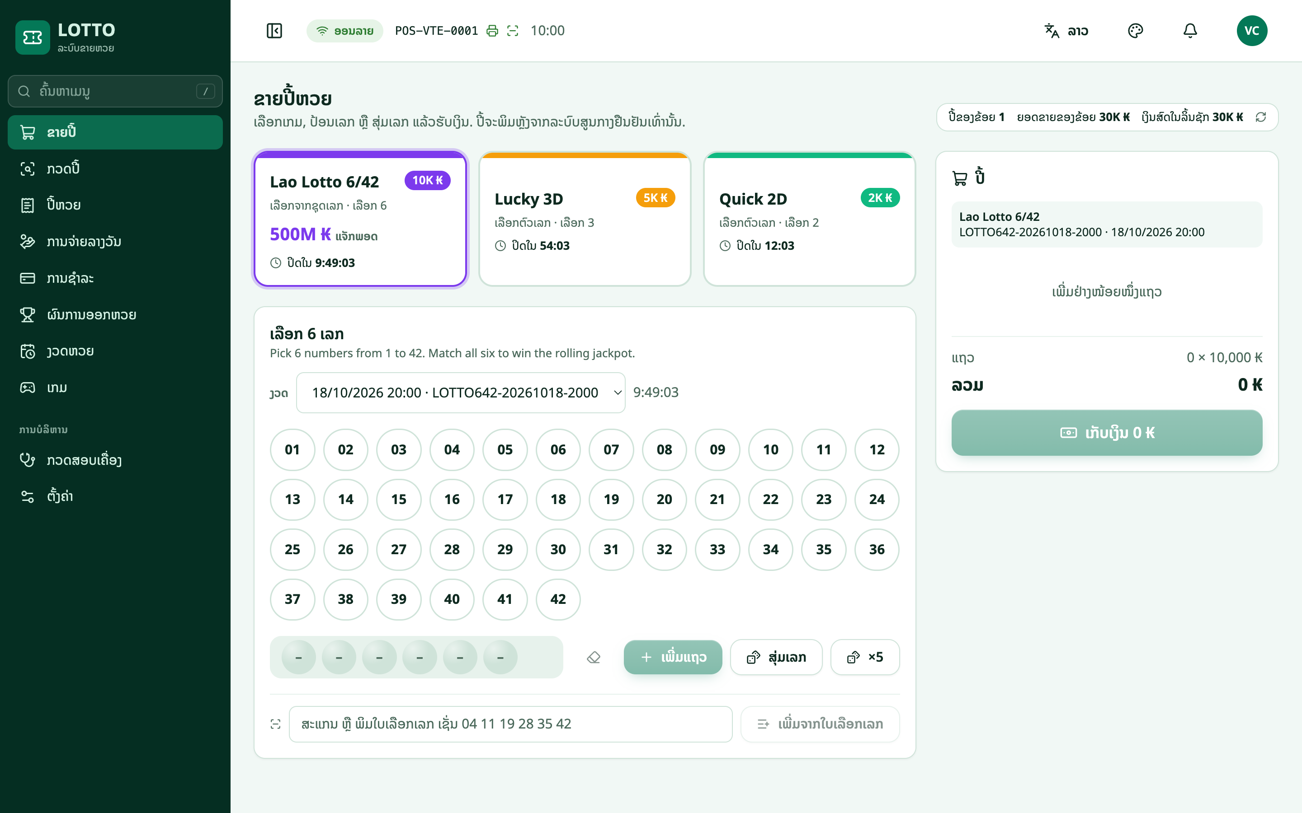The image size is (1302, 813).
Task: Open the draw dropdown LOTTO642-20261018-2000
Action: (461, 392)
